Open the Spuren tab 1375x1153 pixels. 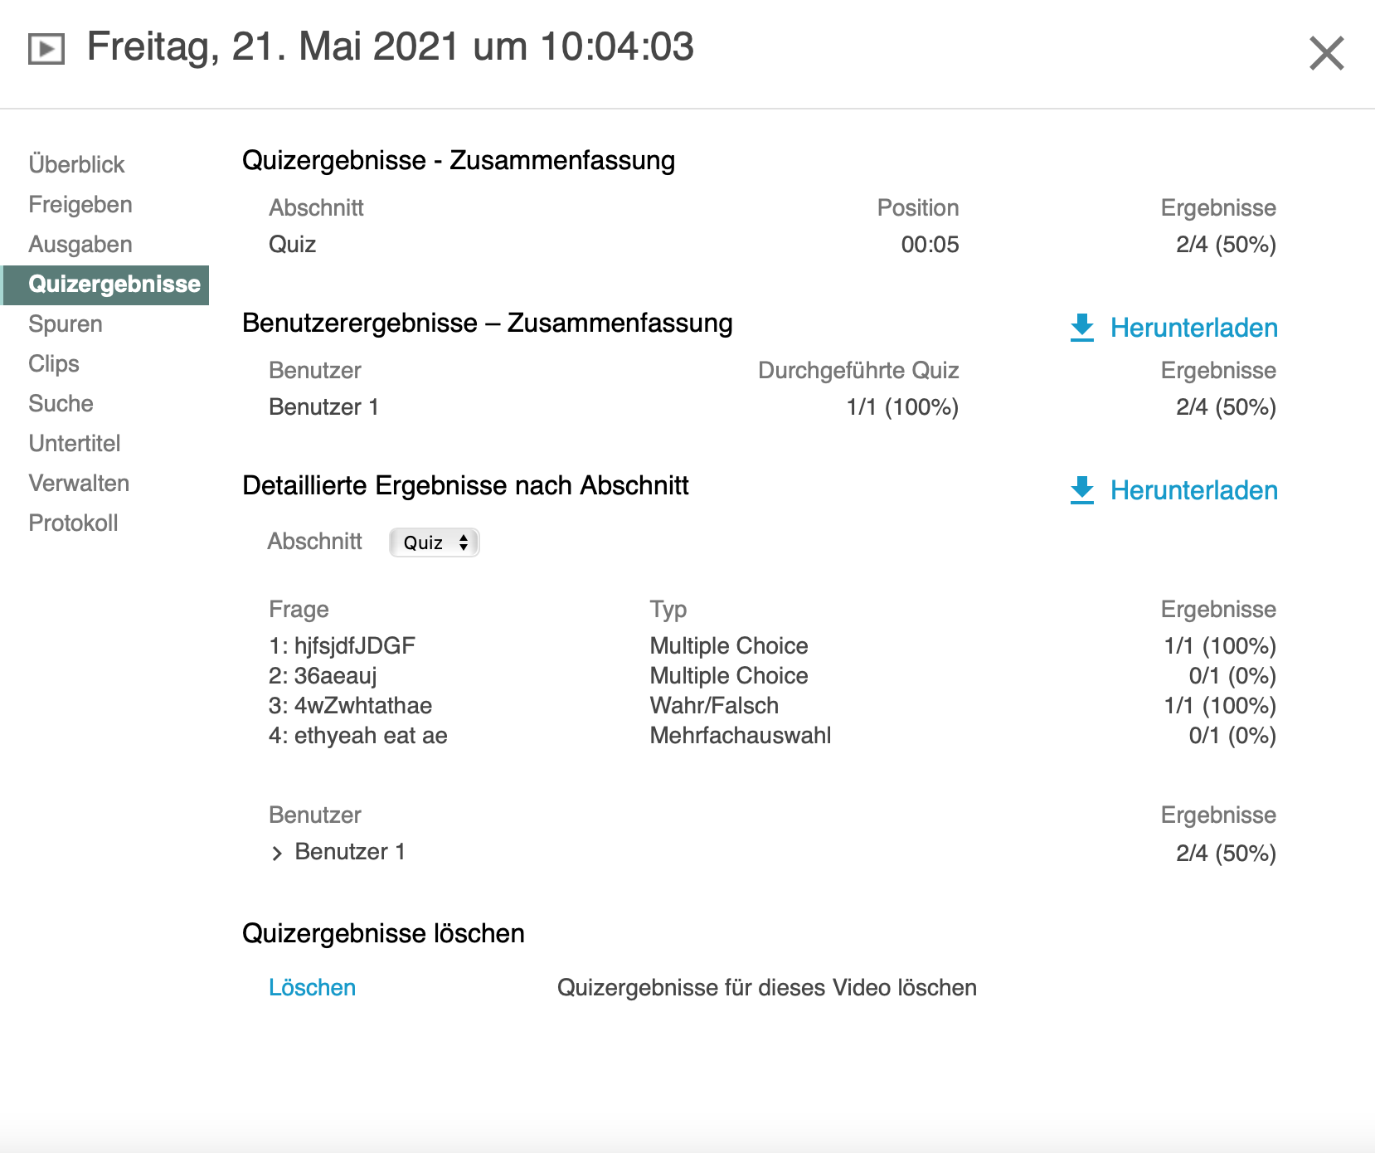(66, 324)
